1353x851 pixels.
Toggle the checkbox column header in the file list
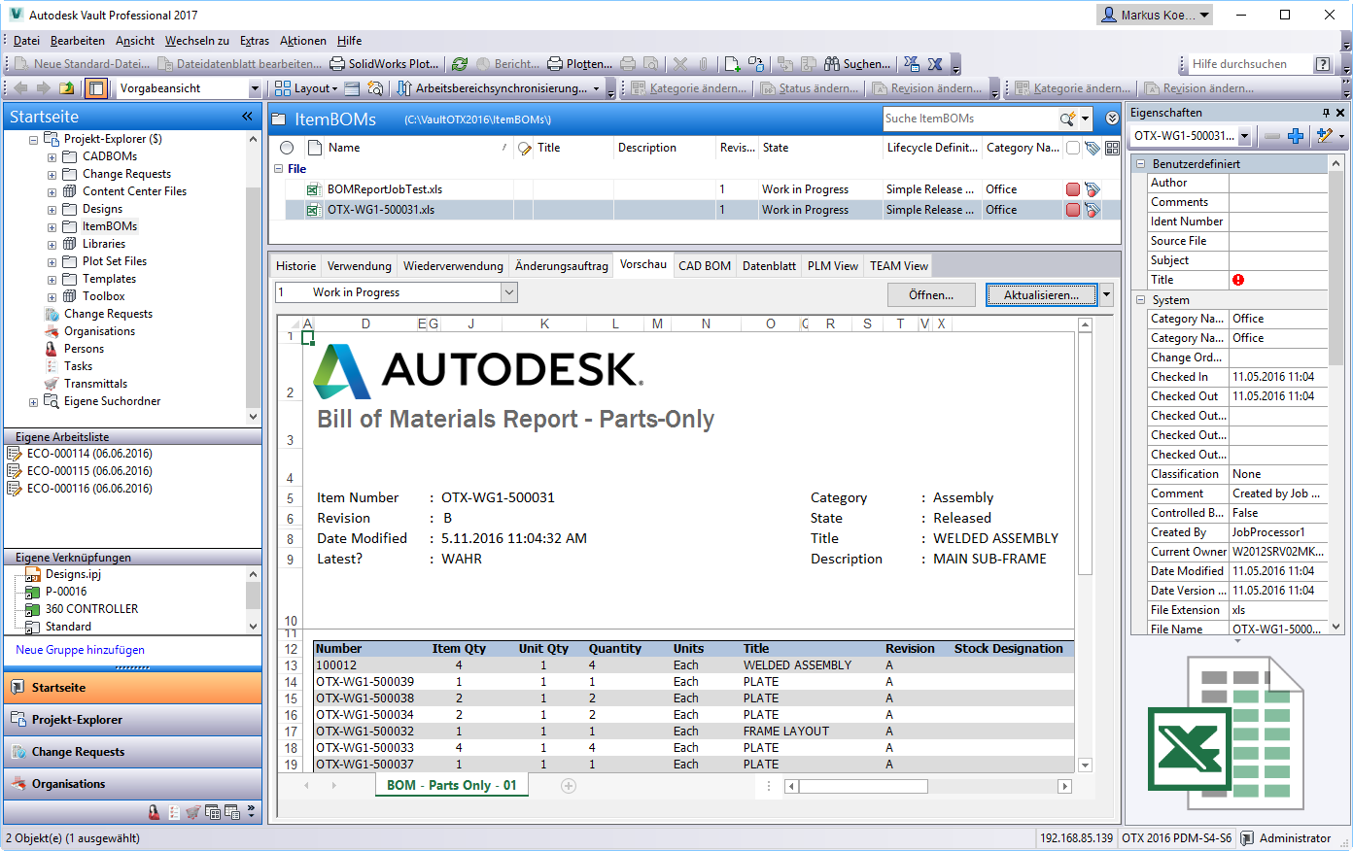pos(1074,148)
